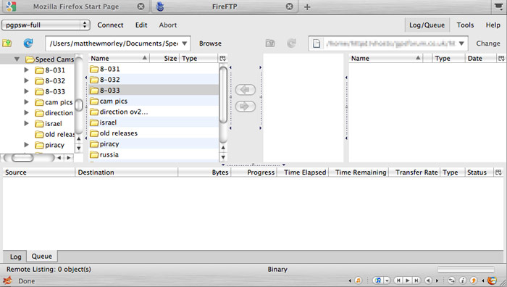Click the info 'i' status bar icon
The width and height of the screenshot is (507, 287).
click(x=463, y=280)
